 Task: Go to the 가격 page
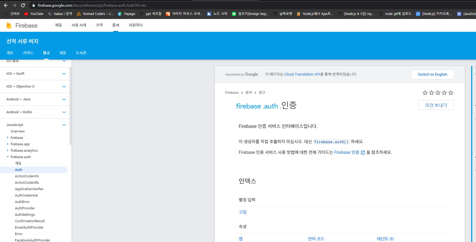coord(99,25)
